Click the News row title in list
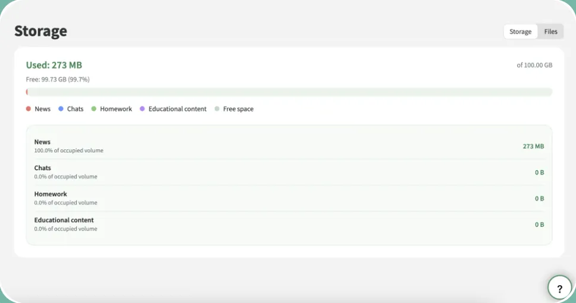This screenshot has height=303, width=576. [42, 142]
